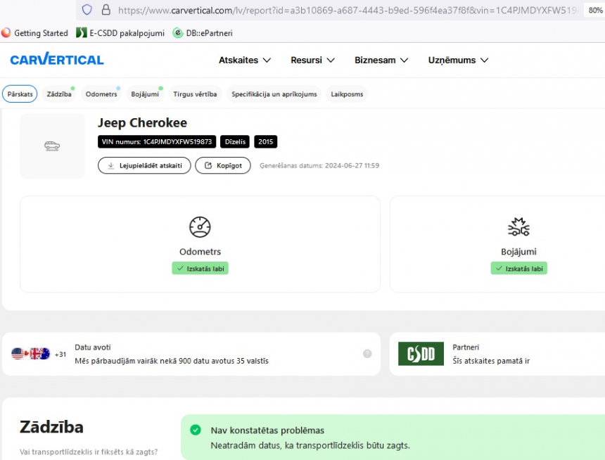Click the Ģenerēšanas datums text
This screenshot has width=605, height=460.
point(319,165)
